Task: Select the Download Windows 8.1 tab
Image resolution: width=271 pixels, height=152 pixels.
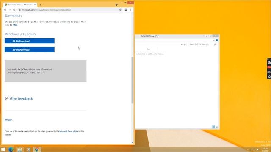Action: pos(20,5)
